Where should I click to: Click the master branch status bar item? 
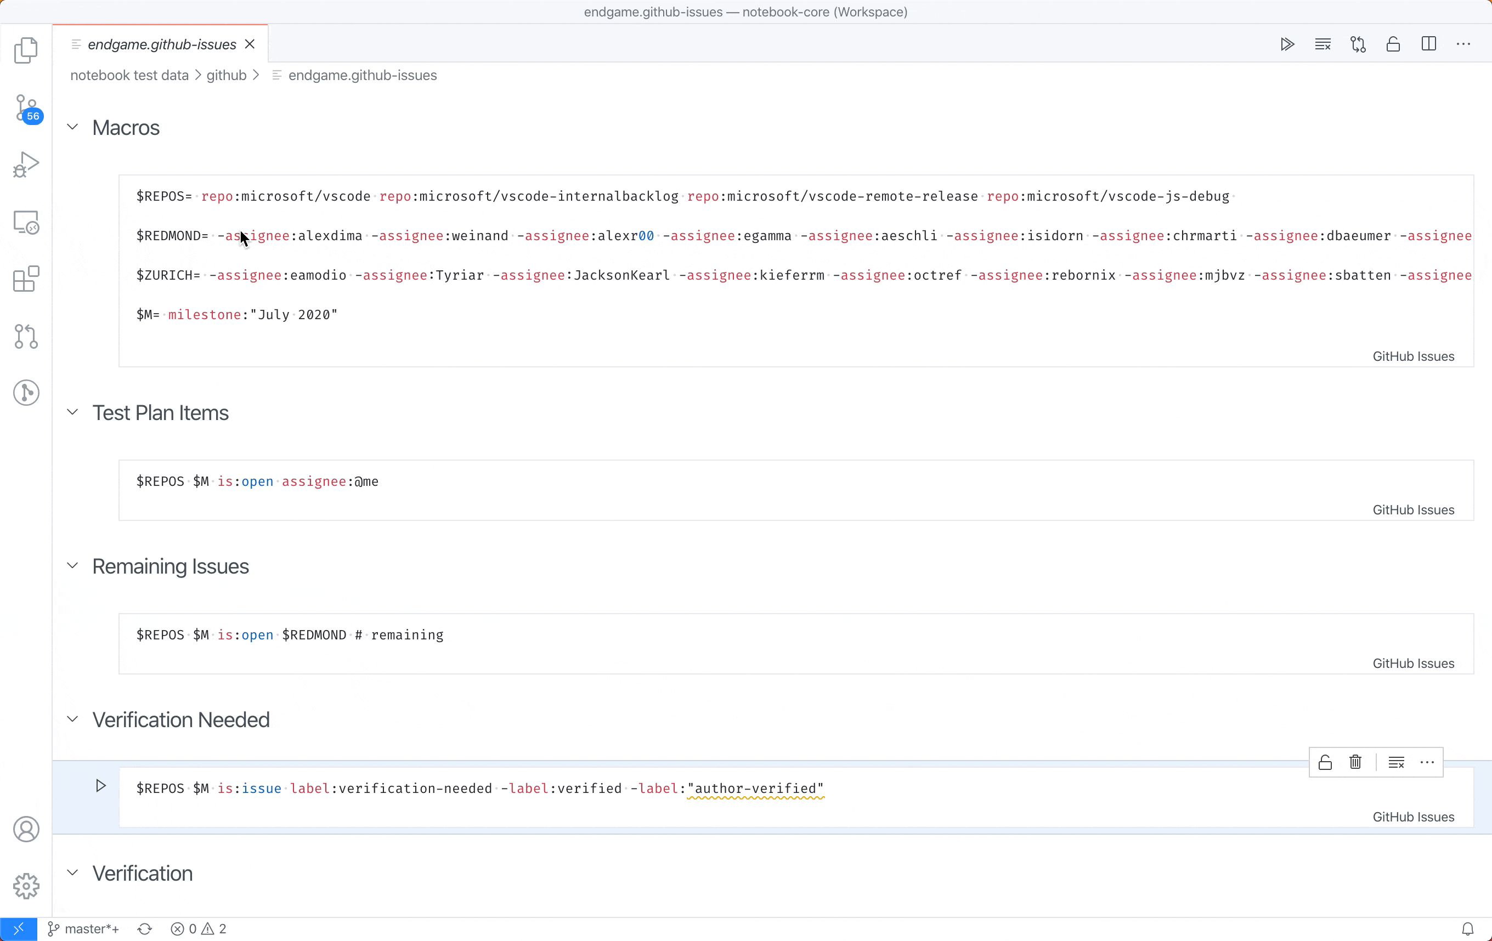tap(83, 928)
